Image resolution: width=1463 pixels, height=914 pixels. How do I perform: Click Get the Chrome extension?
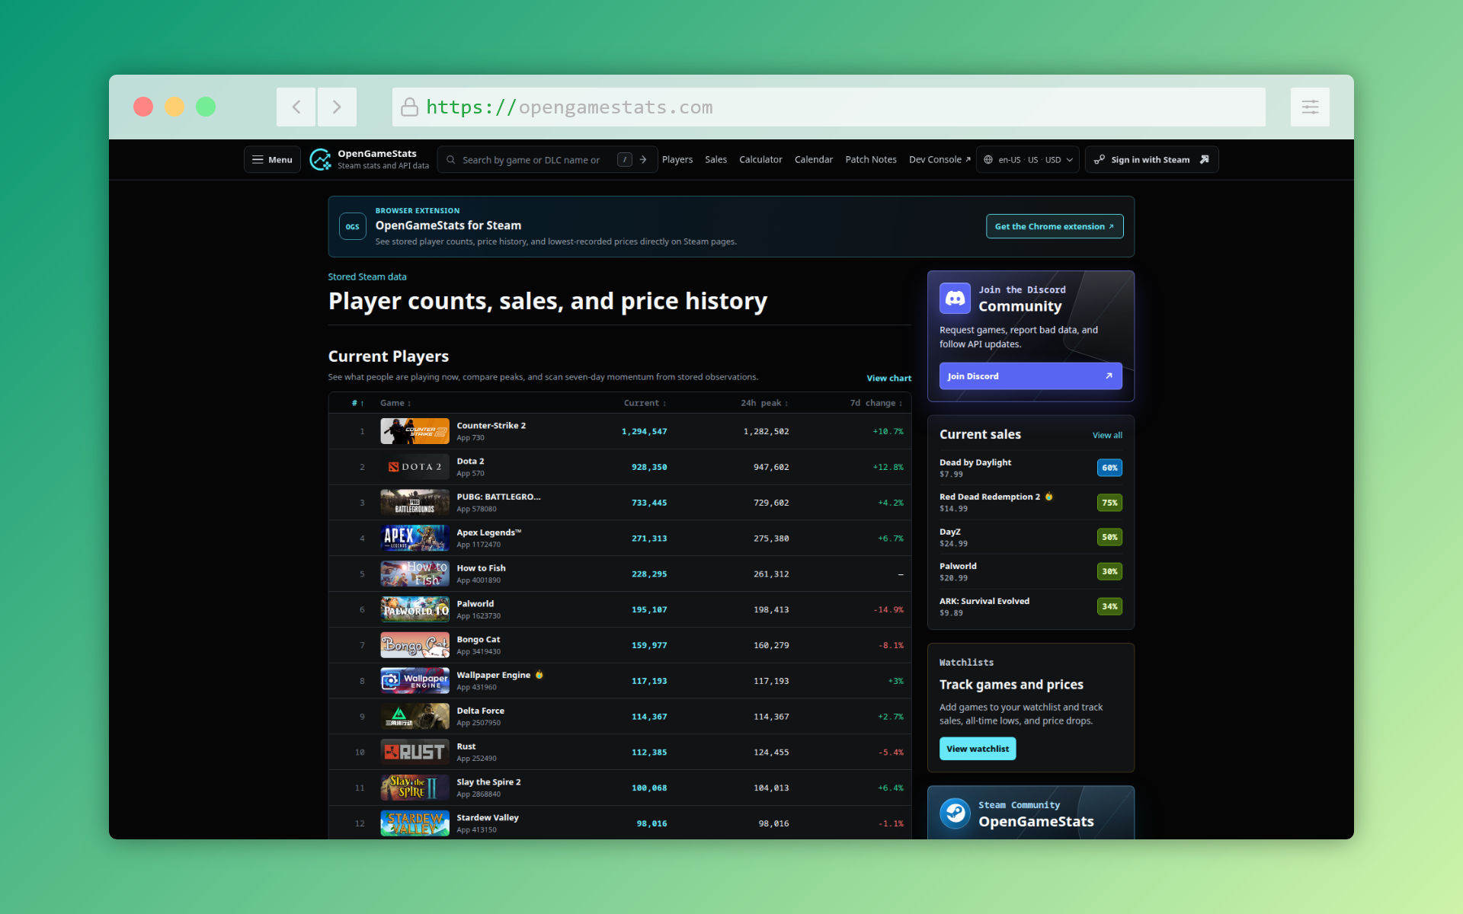(x=1055, y=226)
